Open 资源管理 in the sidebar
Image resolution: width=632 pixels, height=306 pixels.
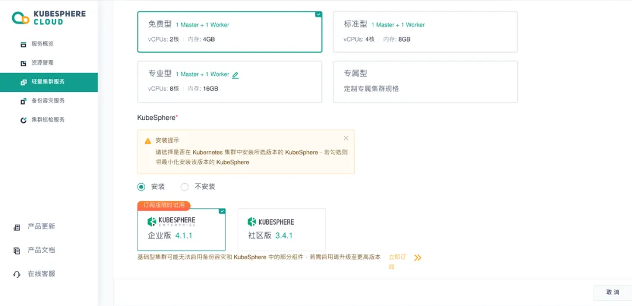(49, 63)
